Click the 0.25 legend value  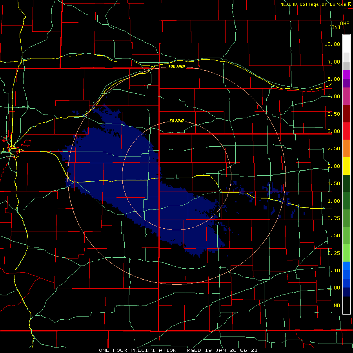tap(334, 253)
